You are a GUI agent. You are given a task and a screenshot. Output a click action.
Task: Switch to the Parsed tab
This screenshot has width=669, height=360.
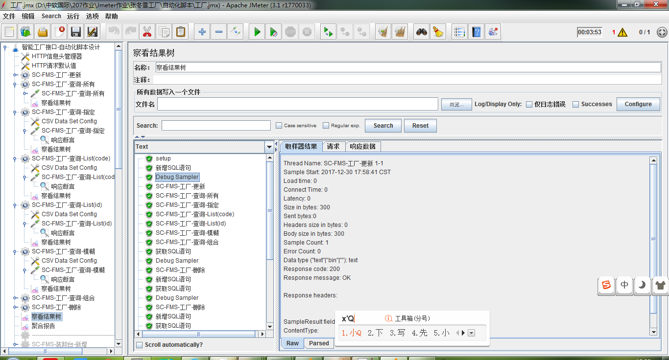pyautogui.click(x=319, y=343)
